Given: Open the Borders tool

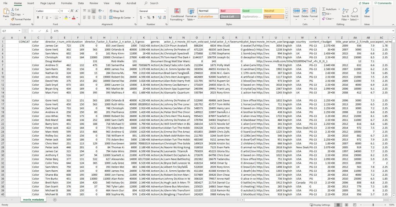Looking at the screenshot, I should pos(56,18).
